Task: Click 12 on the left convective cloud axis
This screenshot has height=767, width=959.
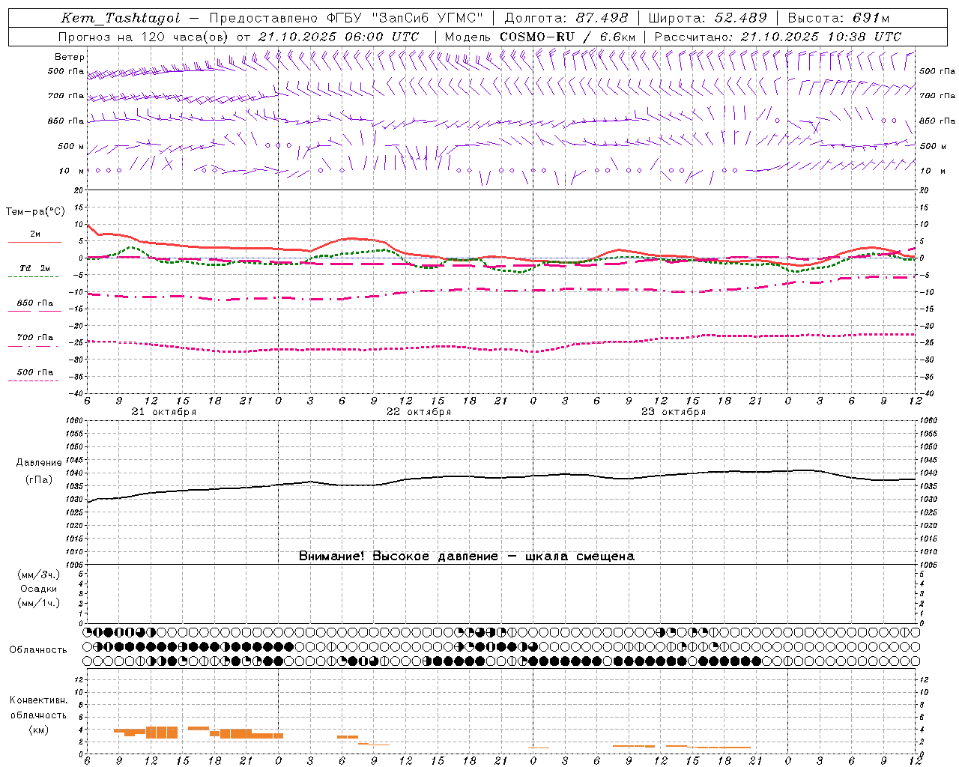Action: click(79, 679)
